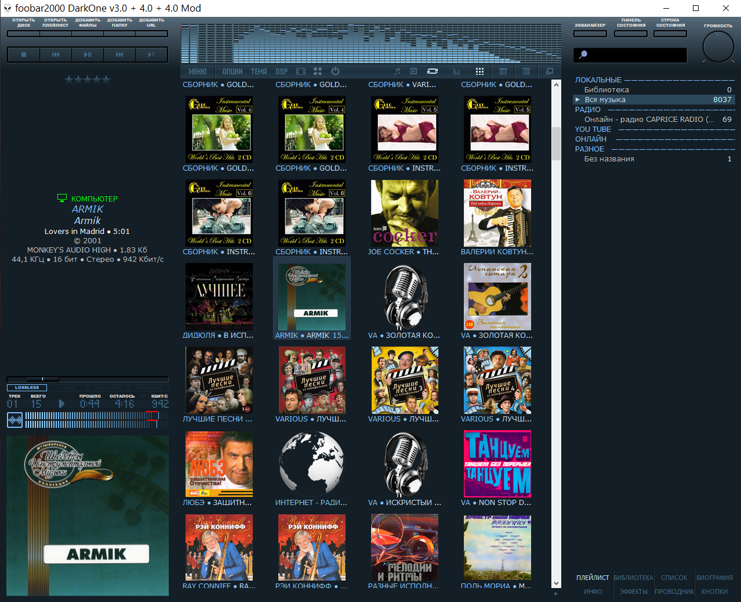Expand the ОНЛАЙН group header

(655, 139)
